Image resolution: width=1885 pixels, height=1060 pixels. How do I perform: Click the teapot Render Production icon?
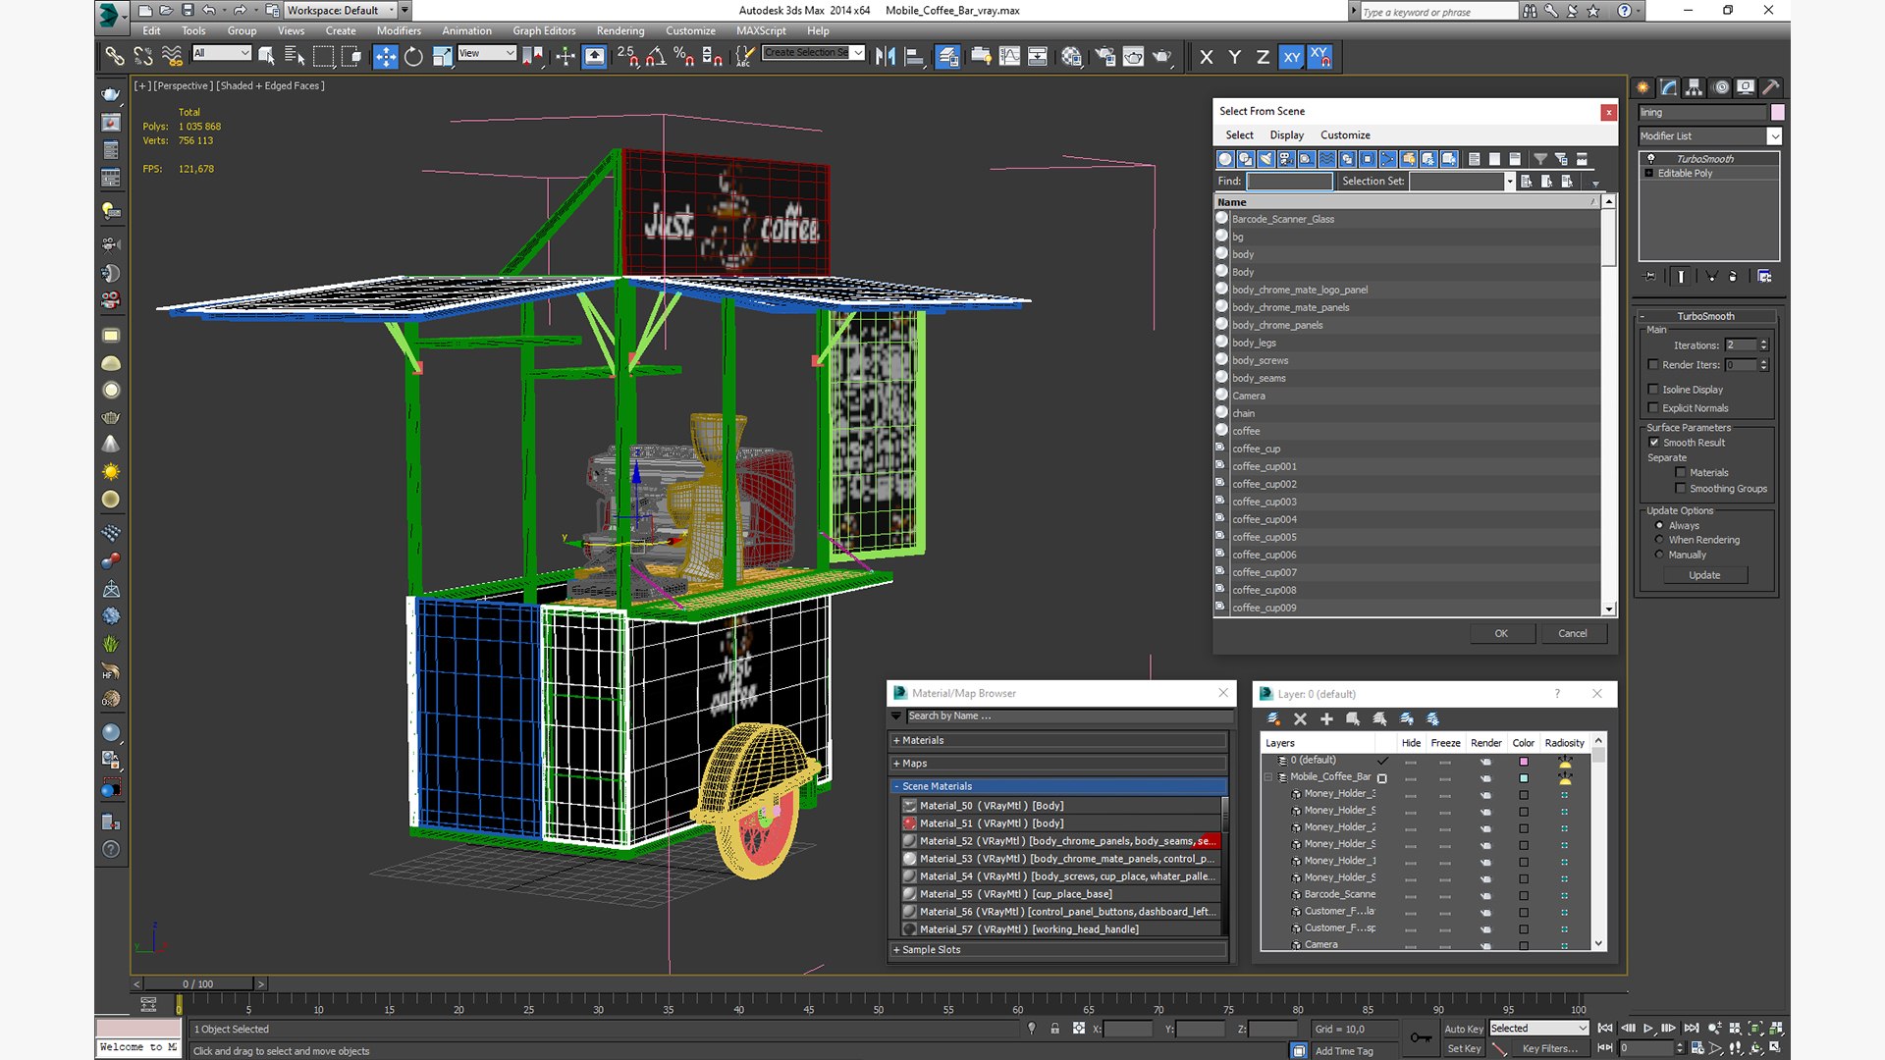point(1161,57)
